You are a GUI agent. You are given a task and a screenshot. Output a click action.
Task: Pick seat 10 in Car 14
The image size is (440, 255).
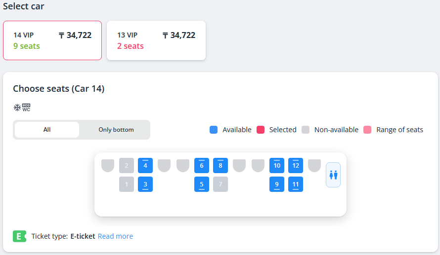(277, 166)
